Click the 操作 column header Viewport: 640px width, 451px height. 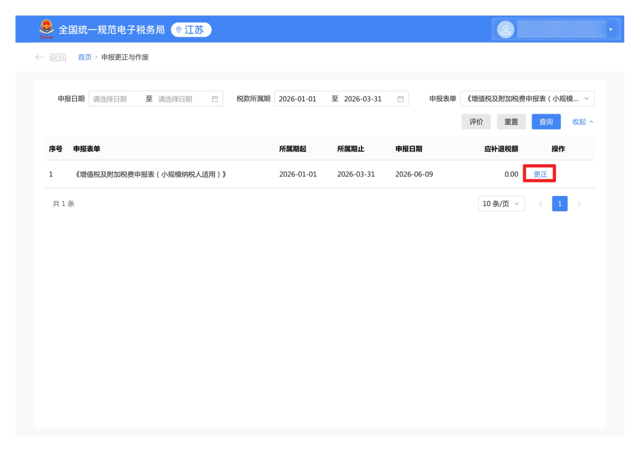(558, 149)
